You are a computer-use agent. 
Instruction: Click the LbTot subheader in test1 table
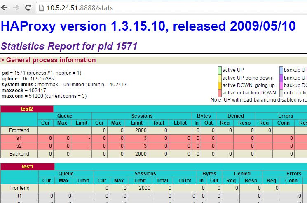tap(185, 181)
